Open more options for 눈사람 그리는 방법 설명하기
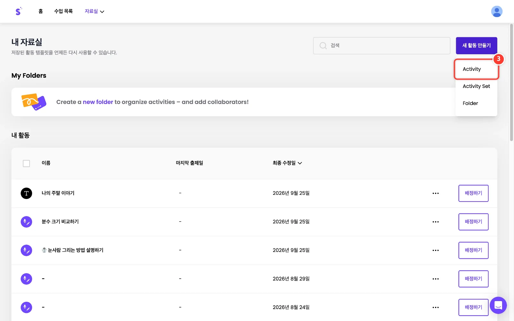The width and height of the screenshot is (514, 321). coord(436,250)
